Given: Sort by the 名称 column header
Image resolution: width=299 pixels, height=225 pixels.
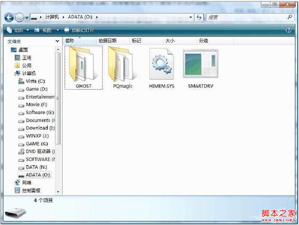Looking at the screenshot, I should pyautogui.click(x=80, y=41).
